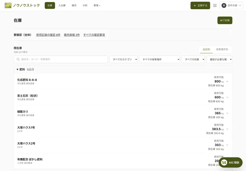Select the 硝酸カリ item name
246x171 pixels.
[x=22, y=112]
